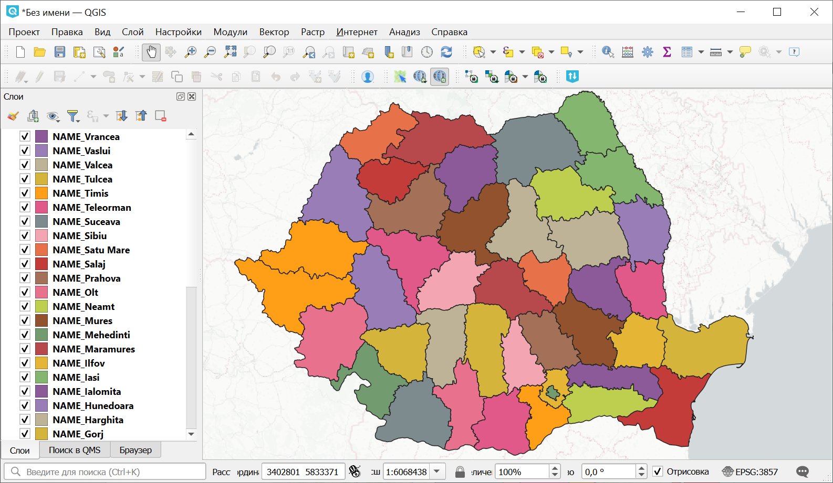Image resolution: width=833 pixels, height=483 pixels.
Task: Open the Вектор menu
Action: tap(274, 32)
